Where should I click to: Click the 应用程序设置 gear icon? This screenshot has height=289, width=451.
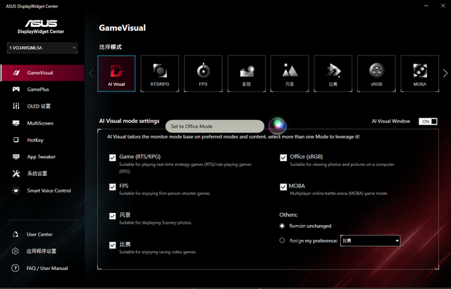[16, 251]
